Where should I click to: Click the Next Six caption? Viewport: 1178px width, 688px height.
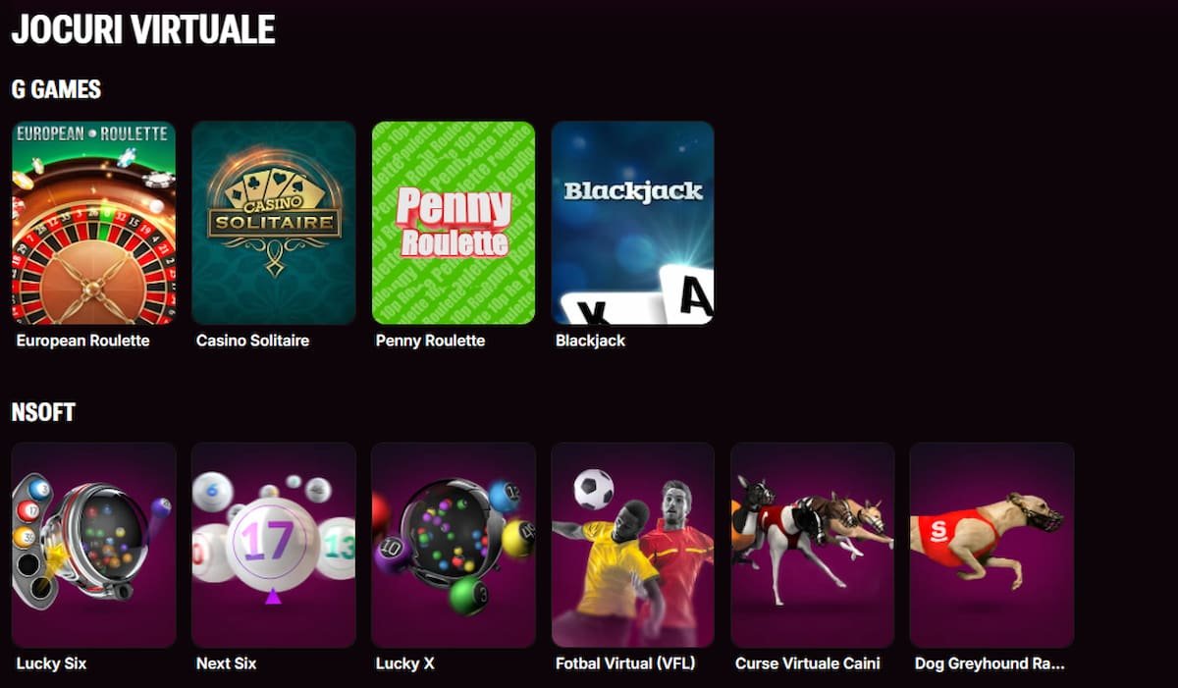(x=226, y=663)
